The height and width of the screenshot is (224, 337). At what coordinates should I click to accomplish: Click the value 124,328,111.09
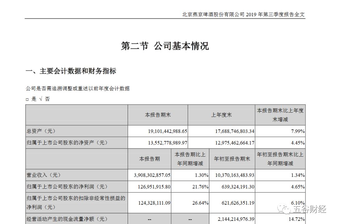[154, 203]
